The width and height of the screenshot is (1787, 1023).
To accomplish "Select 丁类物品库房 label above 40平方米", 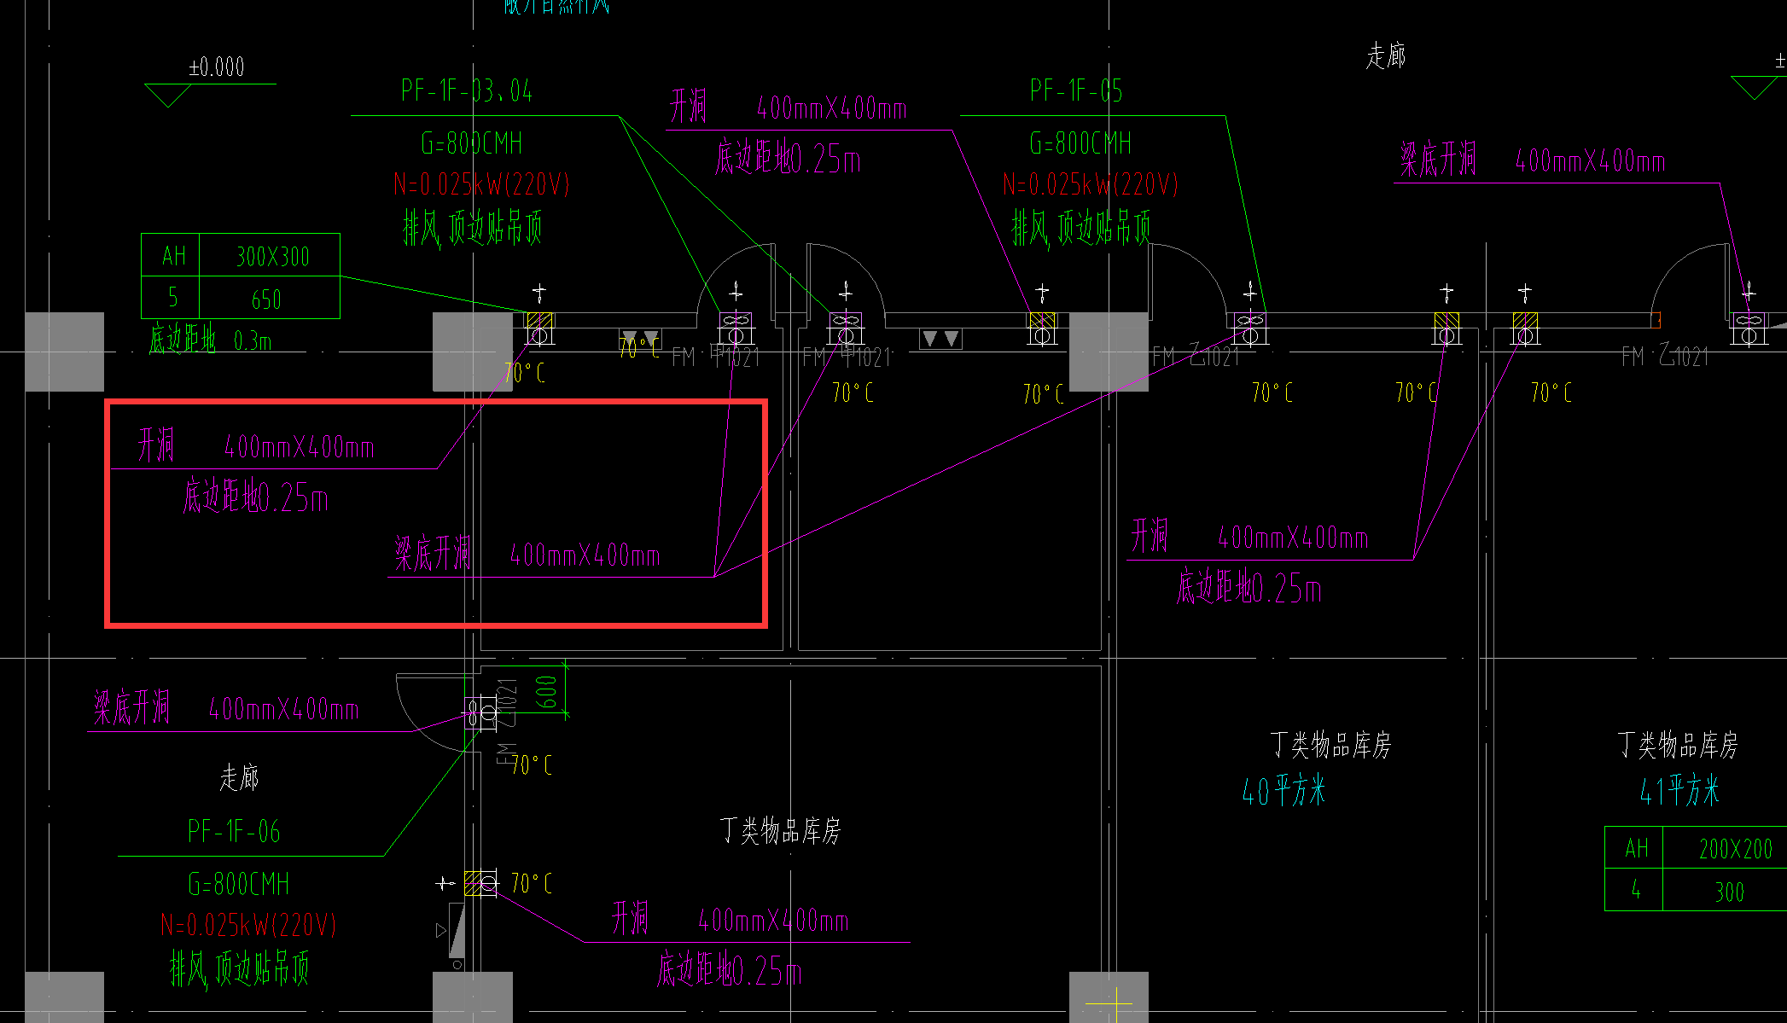I will [1331, 745].
